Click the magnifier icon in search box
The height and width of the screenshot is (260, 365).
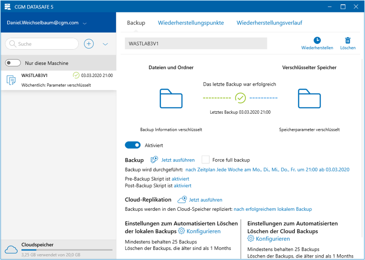[x=12, y=44]
